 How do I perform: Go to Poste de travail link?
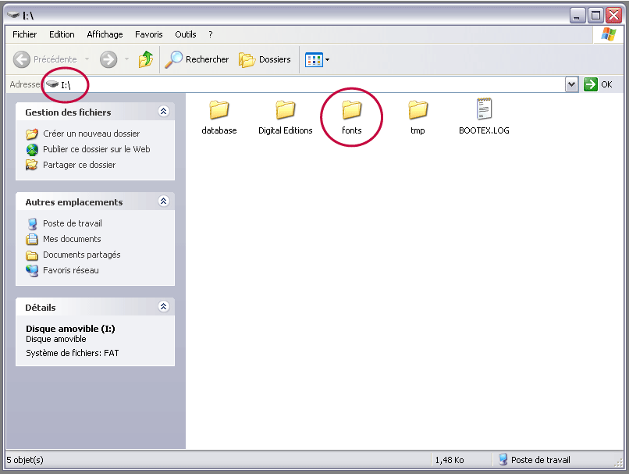(x=64, y=223)
